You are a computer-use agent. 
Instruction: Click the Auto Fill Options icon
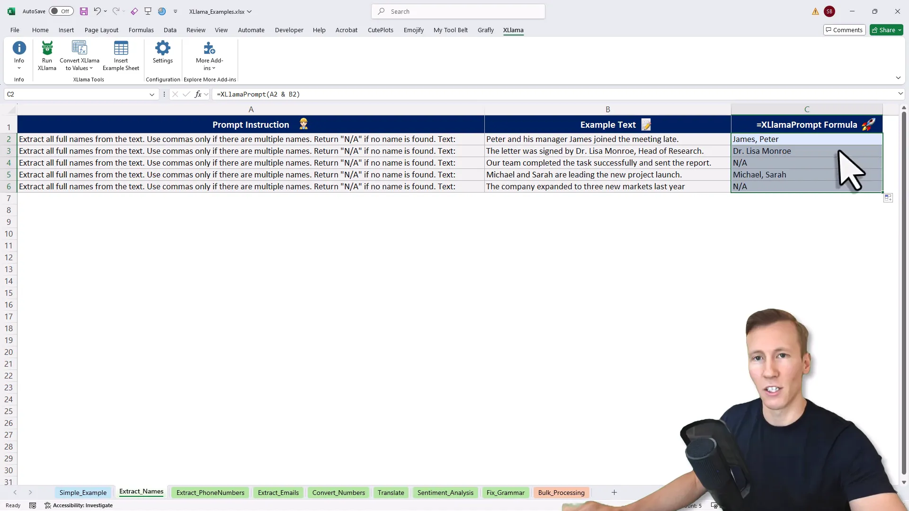(x=888, y=198)
